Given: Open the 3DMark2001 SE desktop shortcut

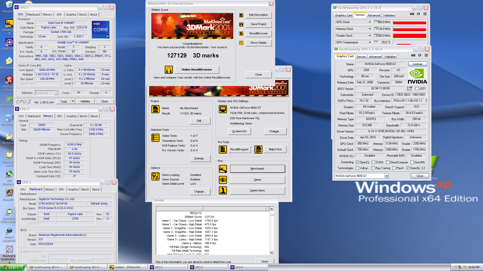Looking at the screenshot, I should pos(9,27).
